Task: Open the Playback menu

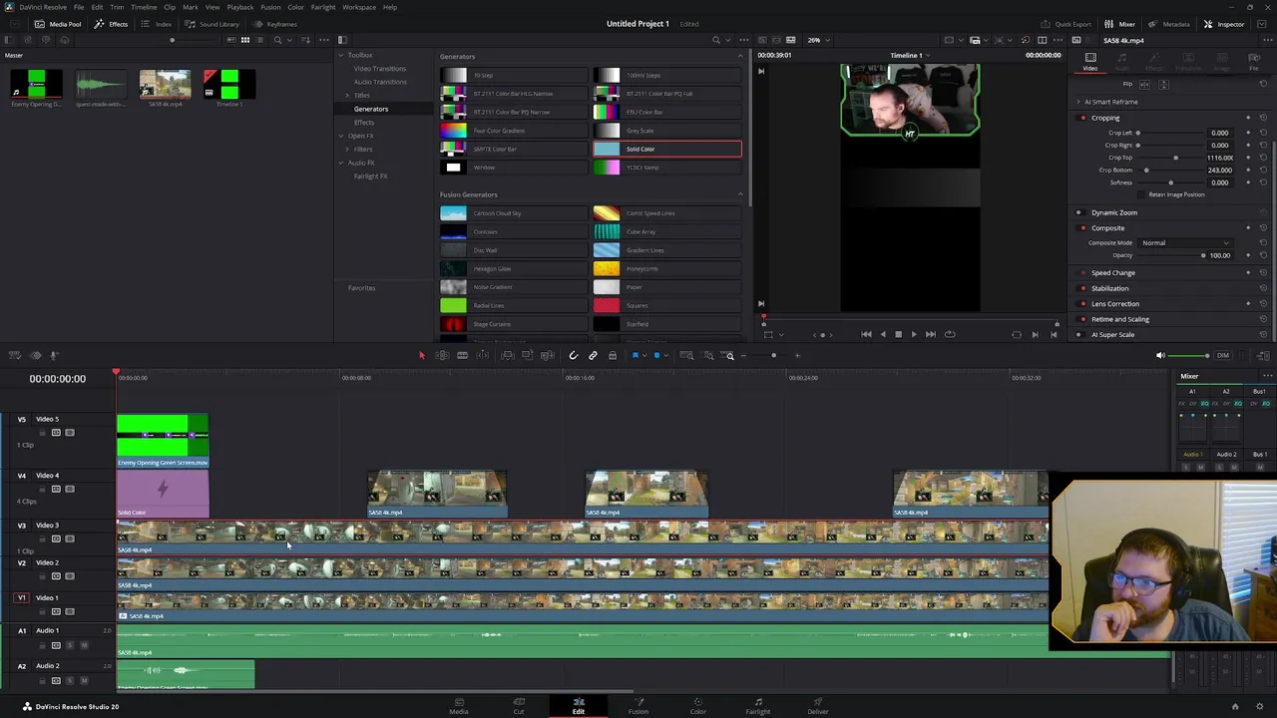Action: (239, 7)
